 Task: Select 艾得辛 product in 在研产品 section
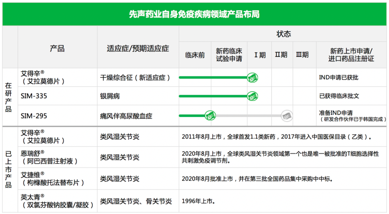click(x=43, y=77)
